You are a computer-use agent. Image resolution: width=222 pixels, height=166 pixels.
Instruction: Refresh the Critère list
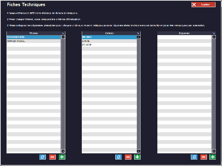(x=118, y=157)
